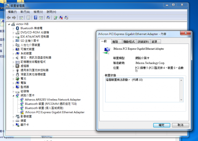Select the 系統裝置 tree item
The height and width of the screenshot is (141, 198).
point(26,53)
